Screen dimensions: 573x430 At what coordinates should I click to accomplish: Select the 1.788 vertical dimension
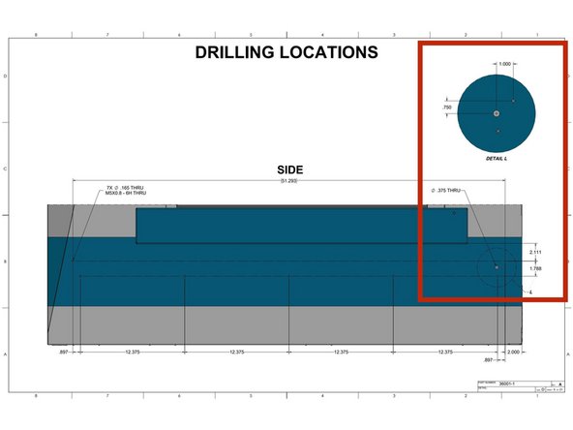535,269
